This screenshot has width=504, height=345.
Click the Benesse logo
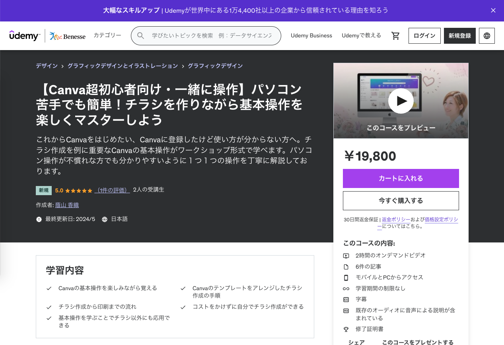(x=68, y=36)
